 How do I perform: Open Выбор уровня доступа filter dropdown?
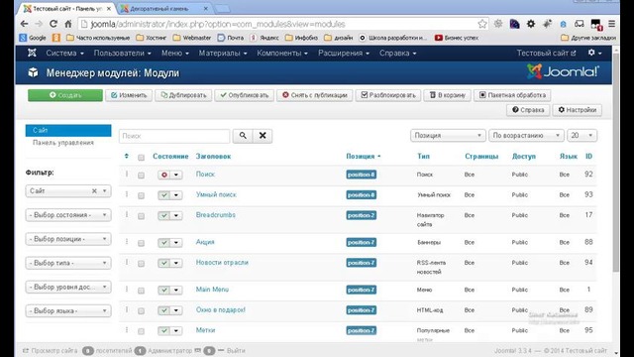tap(68, 287)
